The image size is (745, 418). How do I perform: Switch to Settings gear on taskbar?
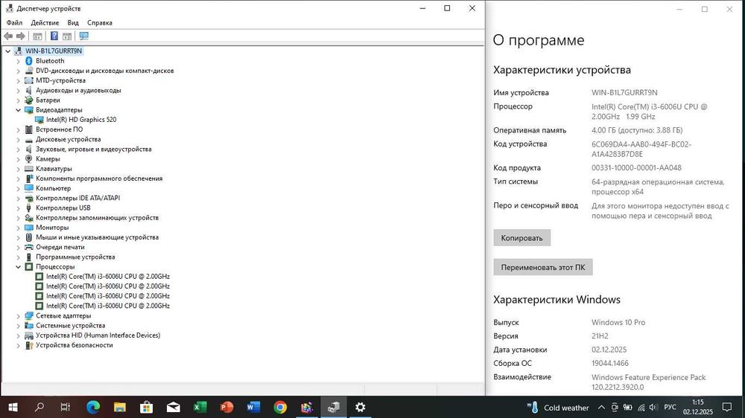pos(361,407)
